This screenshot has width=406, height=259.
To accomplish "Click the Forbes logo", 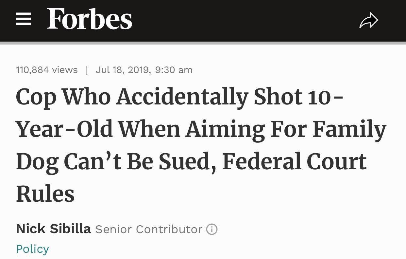I will coord(89,20).
